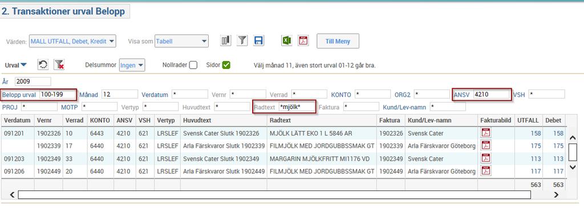Expand the Urval menu
Image resolution: width=584 pixels, height=208 pixels.
click(x=15, y=65)
